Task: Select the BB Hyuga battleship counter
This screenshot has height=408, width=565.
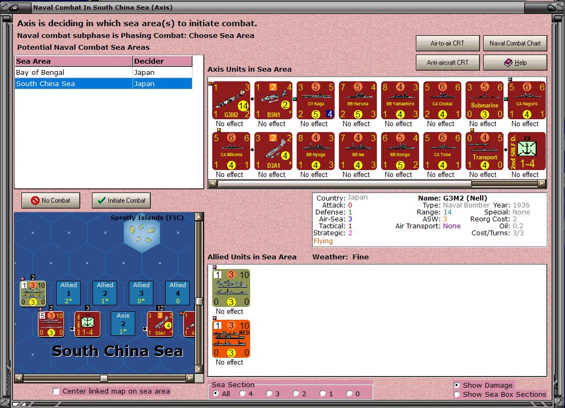Action: pyautogui.click(x=315, y=151)
